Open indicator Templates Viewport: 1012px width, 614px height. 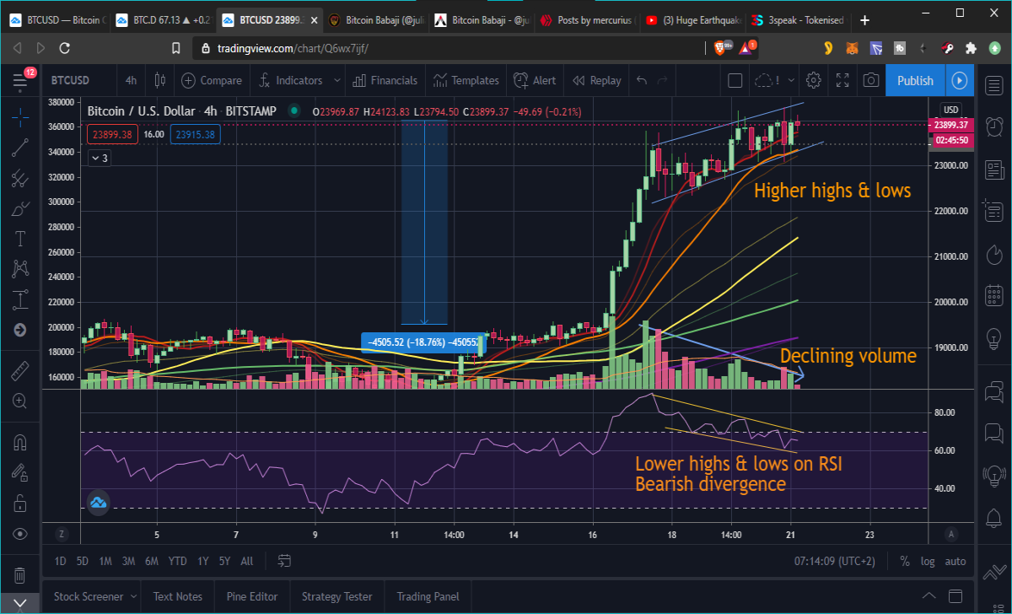click(x=466, y=81)
